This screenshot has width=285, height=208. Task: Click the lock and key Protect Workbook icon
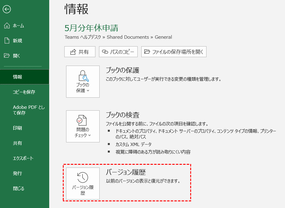point(82,76)
